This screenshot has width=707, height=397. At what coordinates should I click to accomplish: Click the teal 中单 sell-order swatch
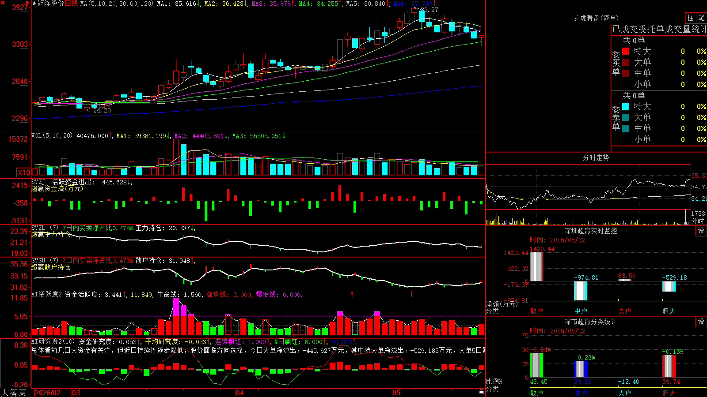click(626, 128)
